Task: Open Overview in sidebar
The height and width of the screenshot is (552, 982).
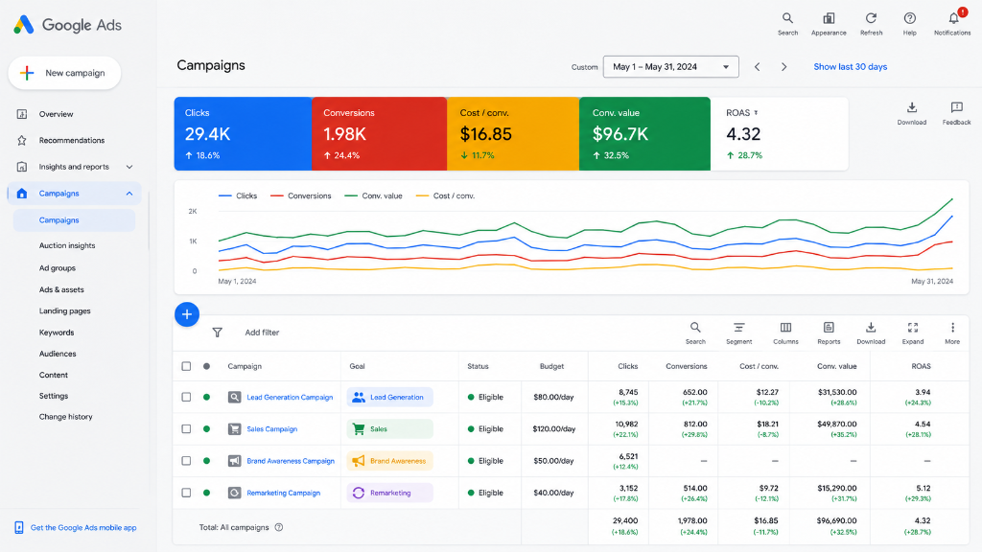Action: (x=56, y=114)
